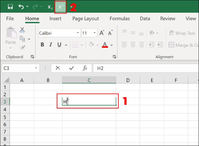Screen dimensions: 199x146
Task: Select row 1 header
Action: pyautogui.click(x=5, y=87)
